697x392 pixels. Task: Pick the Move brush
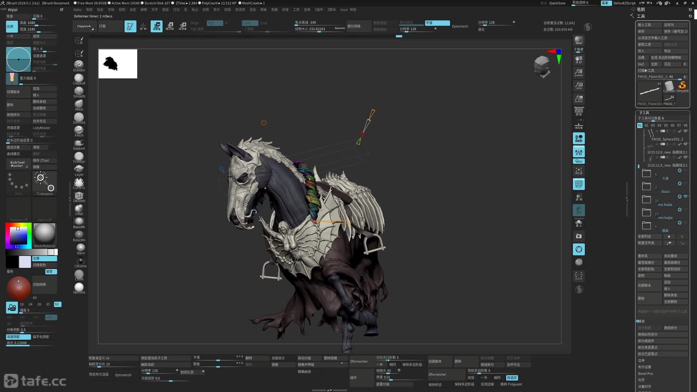click(79, 105)
